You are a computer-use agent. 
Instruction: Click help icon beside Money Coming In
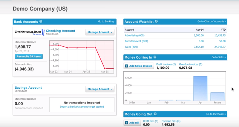[155, 57]
